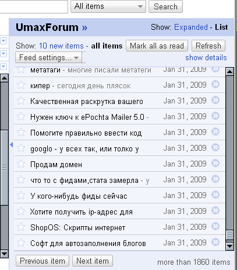Show only the 10 new items
This screenshot has height=270, width=237.
pyautogui.click(x=61, y=46)
